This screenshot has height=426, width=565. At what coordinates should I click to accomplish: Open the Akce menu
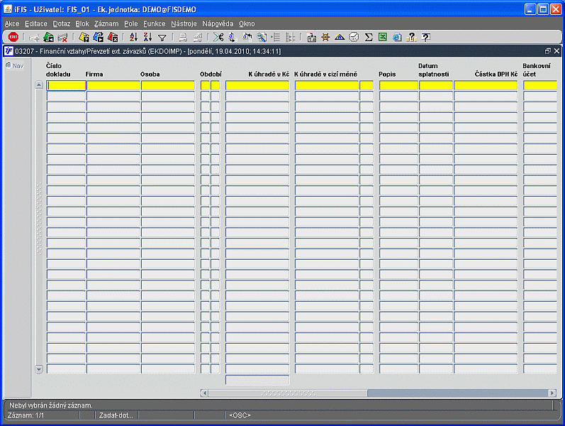click(12, 24)
